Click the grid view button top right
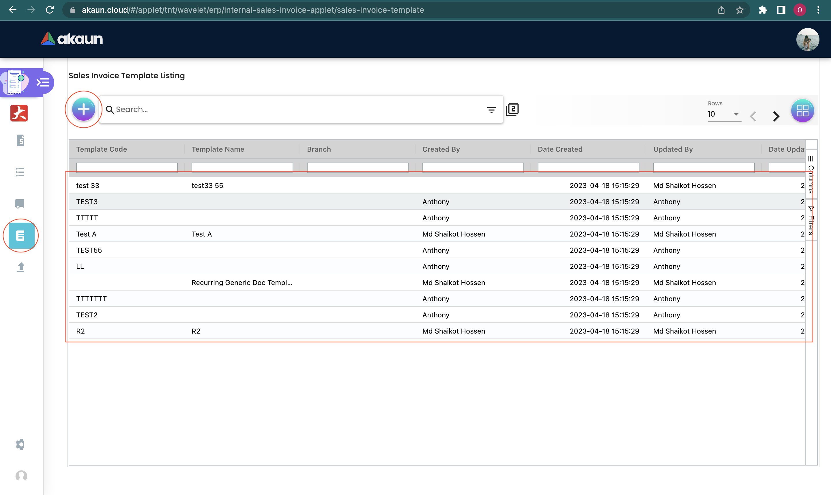Viewport: 831px width, 495px height. click(x=802, y=110)
